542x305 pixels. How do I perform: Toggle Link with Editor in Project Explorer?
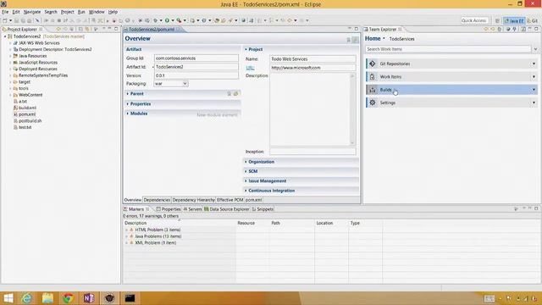click(86, 29)
